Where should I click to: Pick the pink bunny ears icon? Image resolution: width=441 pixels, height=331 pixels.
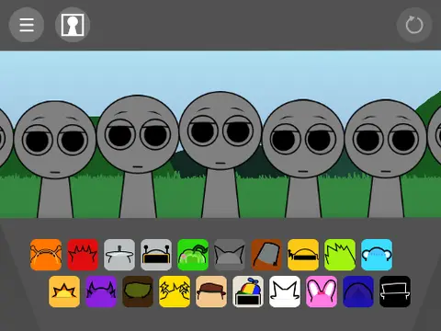coord(322,291)
